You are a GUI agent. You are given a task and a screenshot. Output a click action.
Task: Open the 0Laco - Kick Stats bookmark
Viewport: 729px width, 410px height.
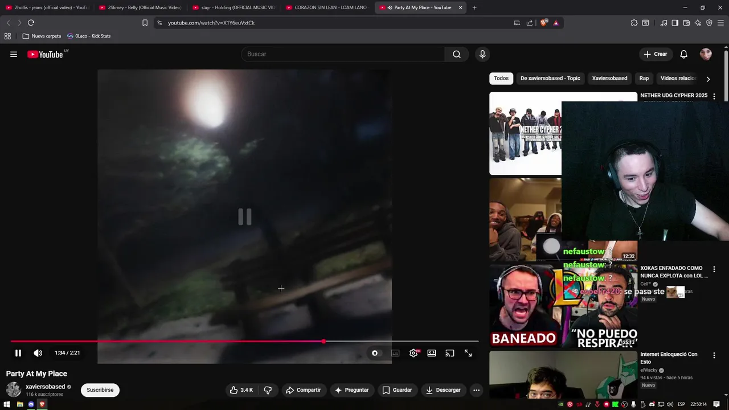(89, 36)
